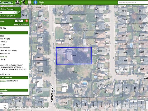148x111 pixels.
Task: Click parcel label 5933
Action: click(106, 91)
